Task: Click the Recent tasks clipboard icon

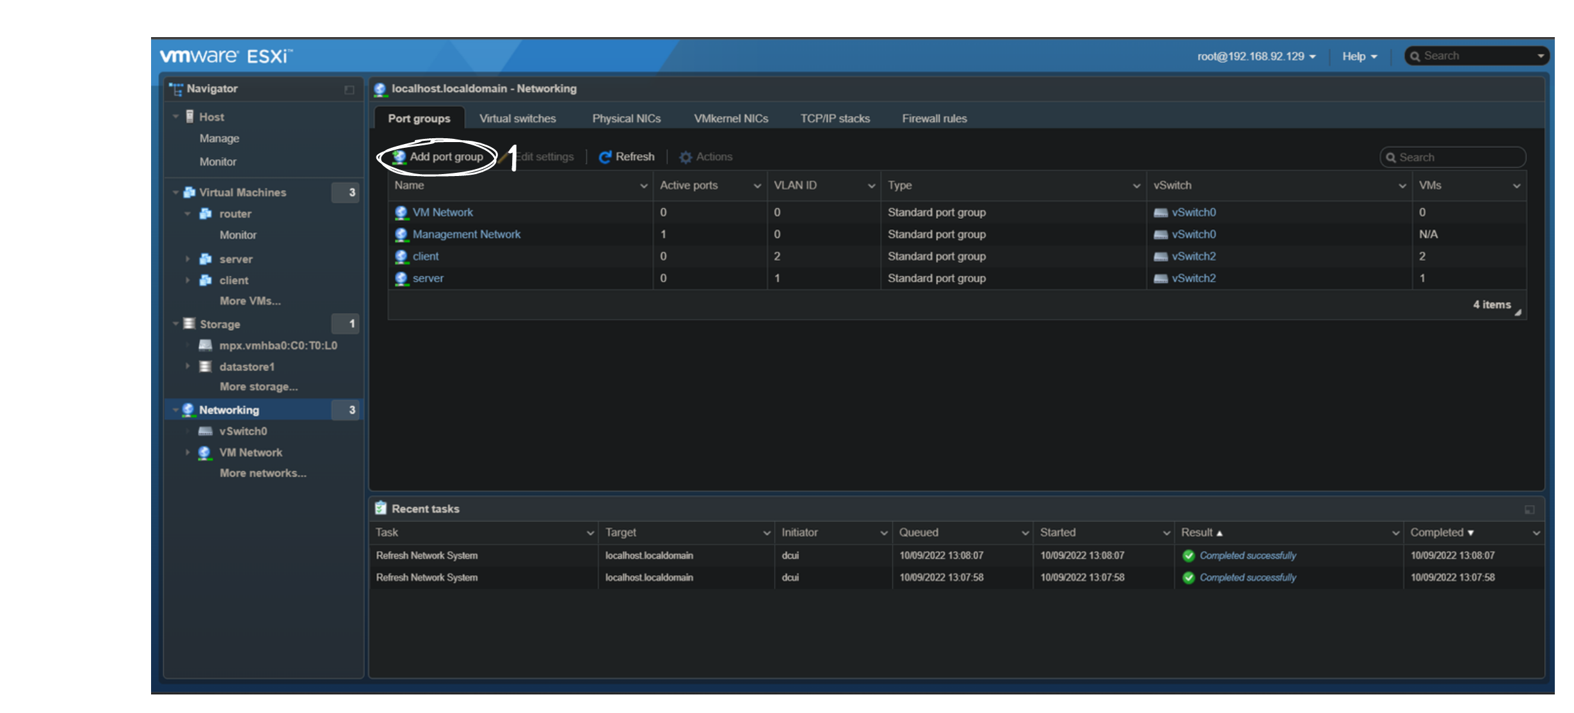Action: tap(381, 508)
